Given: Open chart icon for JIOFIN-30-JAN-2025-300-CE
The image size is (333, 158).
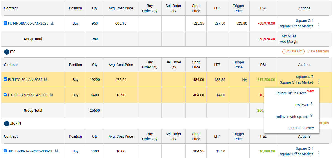Looking at the screenshot, I should point(57,151).
